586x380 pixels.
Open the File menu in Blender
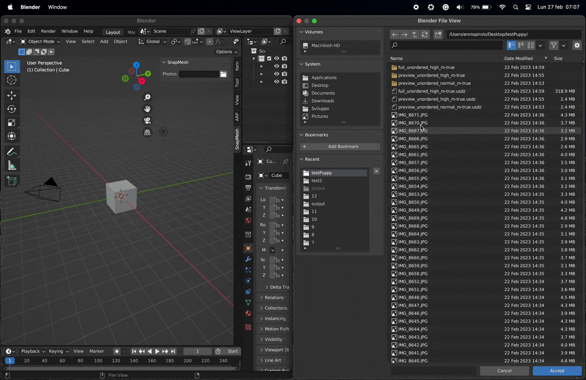click(18, 31)
